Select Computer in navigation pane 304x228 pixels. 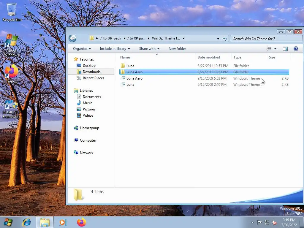pyautogui.click(x=88, y=140)
